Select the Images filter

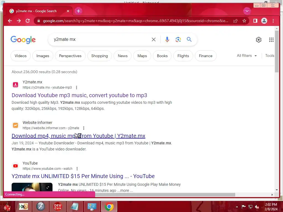coord(43,56)
